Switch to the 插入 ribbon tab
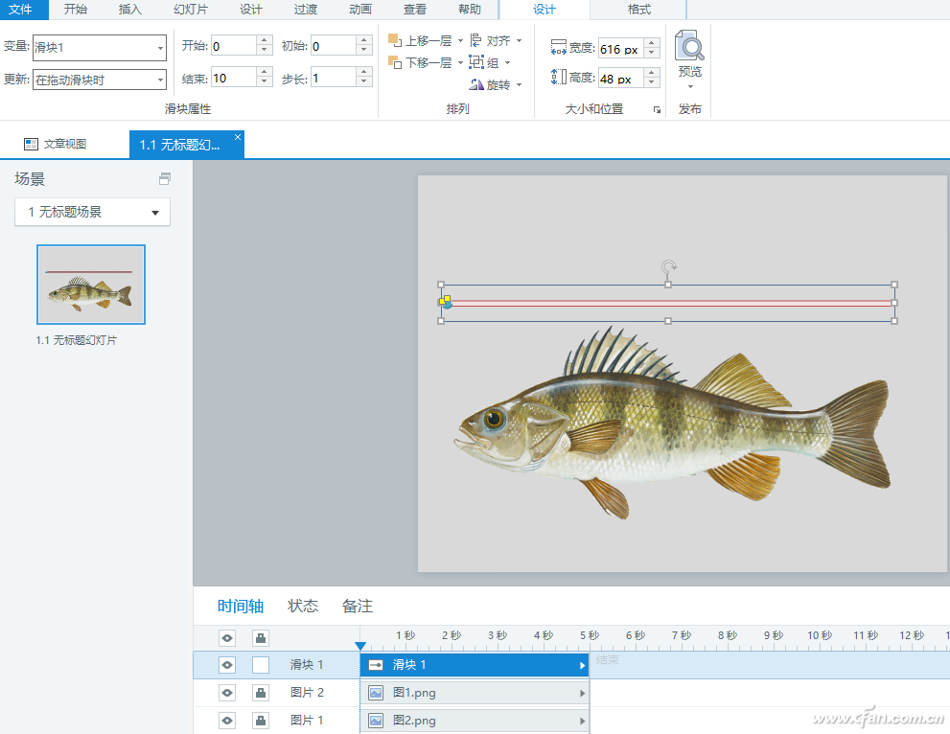Viewport: 950px width, 734px height. tap(129, 10)
